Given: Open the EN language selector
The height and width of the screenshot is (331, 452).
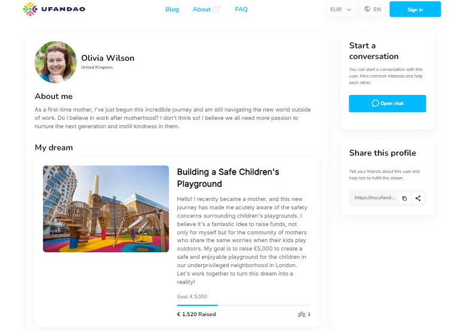Looking at the screenshot, I should (x=373, y=10).
